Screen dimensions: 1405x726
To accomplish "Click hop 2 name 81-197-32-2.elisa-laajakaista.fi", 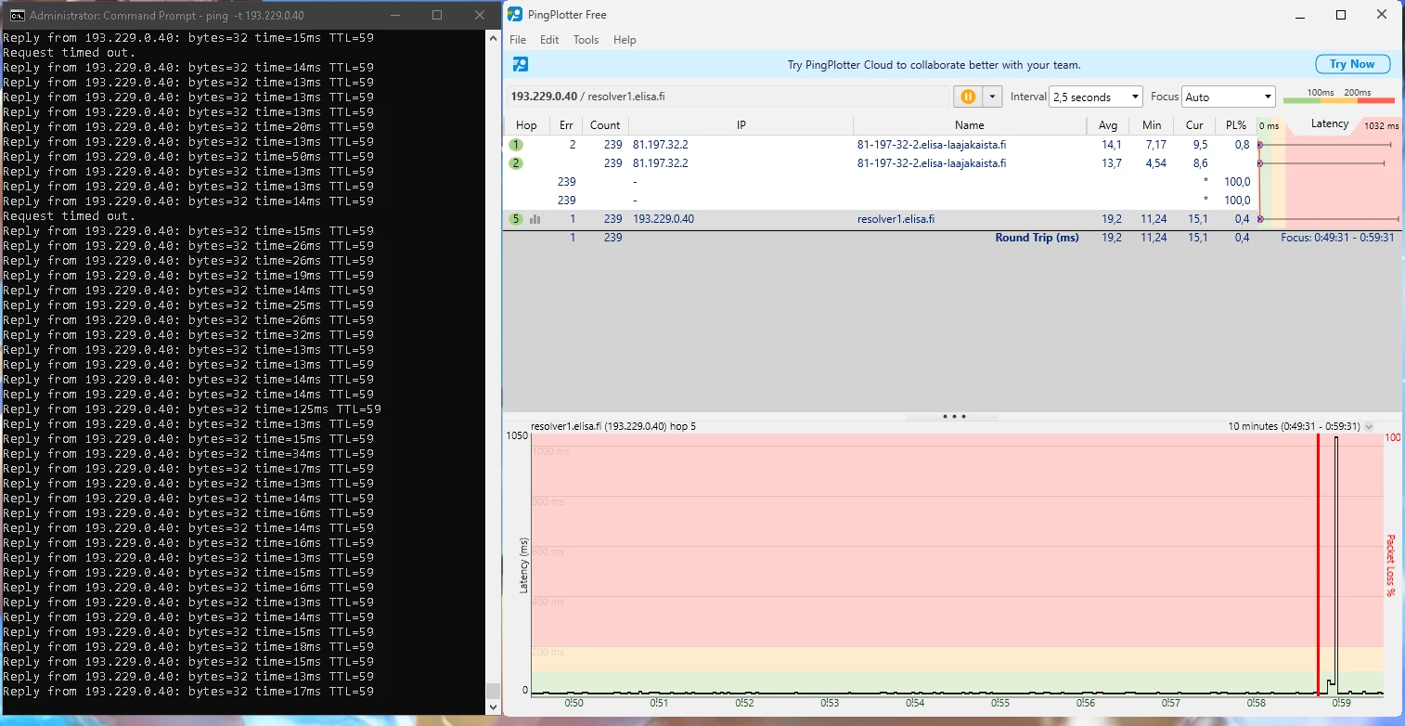I will [932, 163].
